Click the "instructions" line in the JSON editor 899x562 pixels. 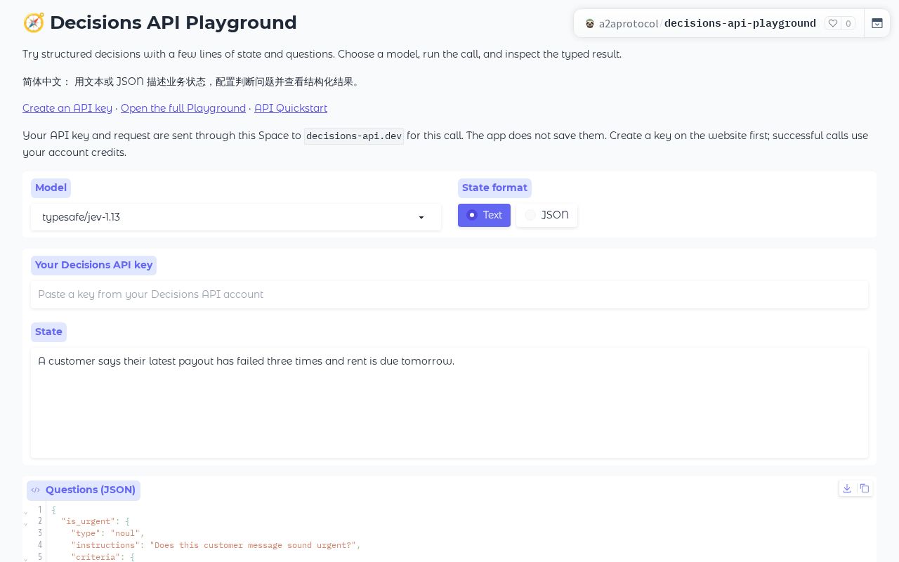pos(216,545)
